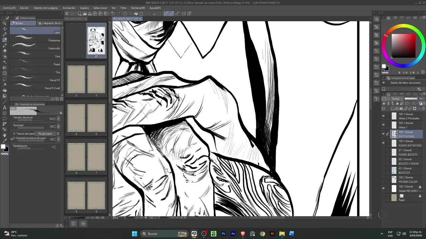Open page 4 thumbnail in page manager
Viewport: 426px width, 239px height.
(x=76, y=118)
